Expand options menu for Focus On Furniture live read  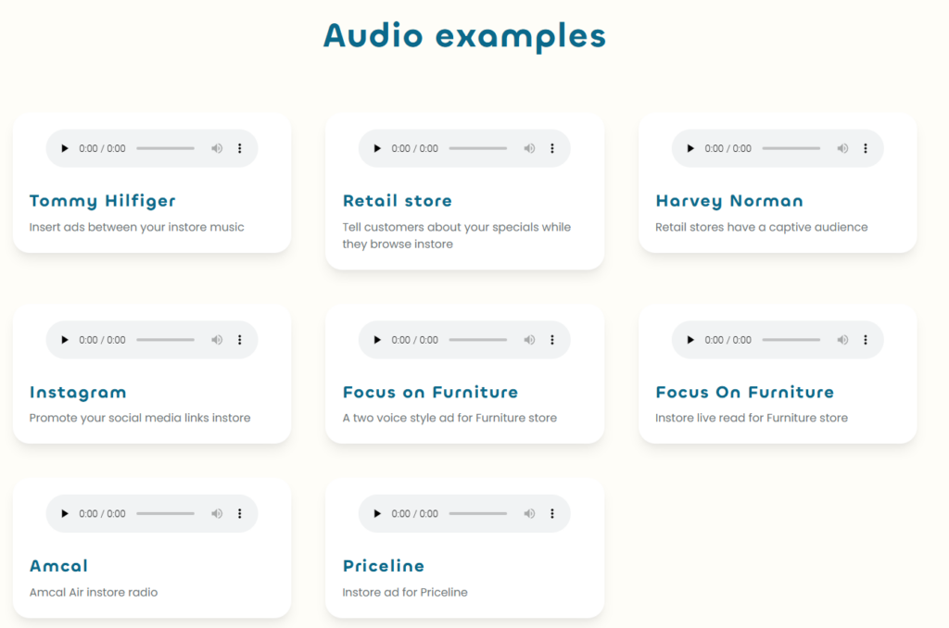[x=866, y=340]
